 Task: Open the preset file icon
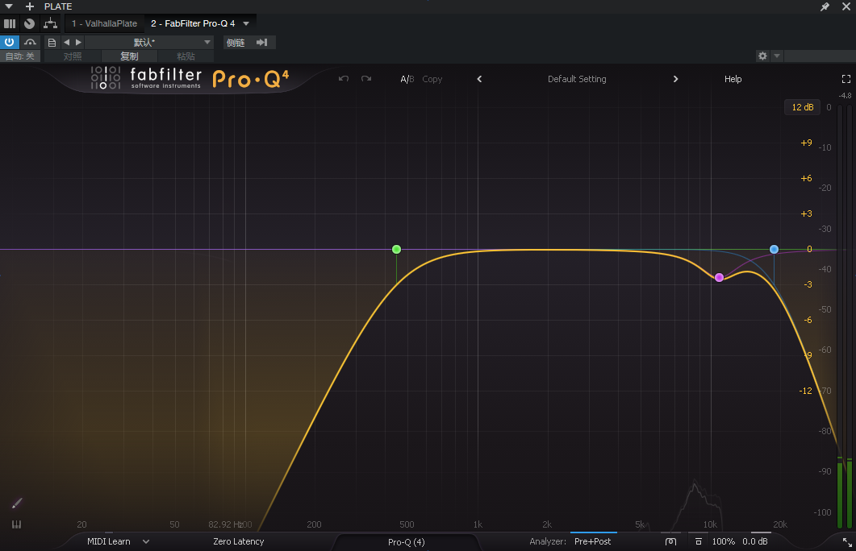tap(52, 43)
